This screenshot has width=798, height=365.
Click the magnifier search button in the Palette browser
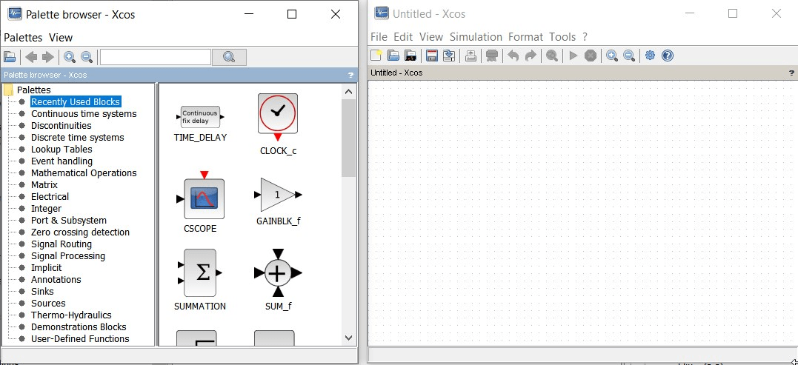coord(229,57)
